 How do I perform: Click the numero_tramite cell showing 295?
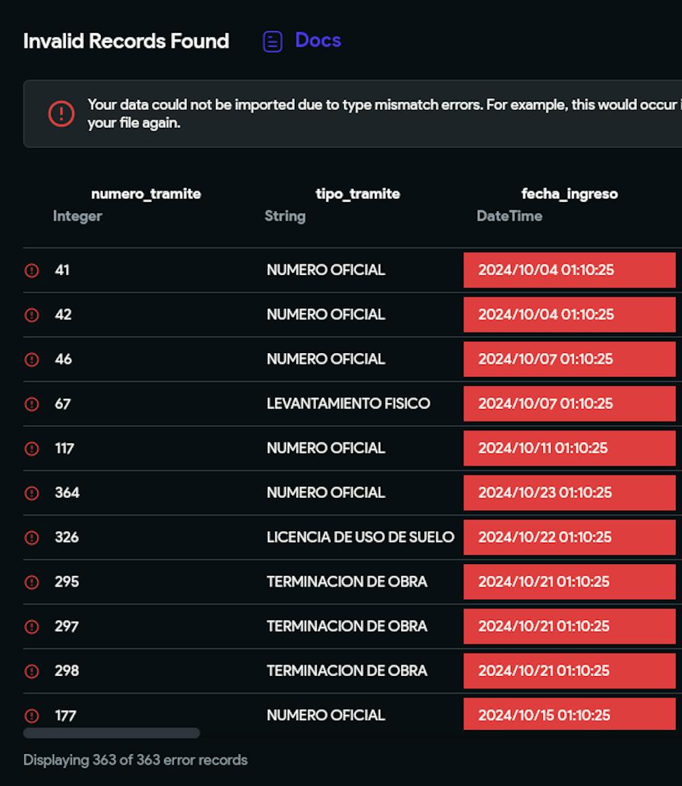(67, 582)
